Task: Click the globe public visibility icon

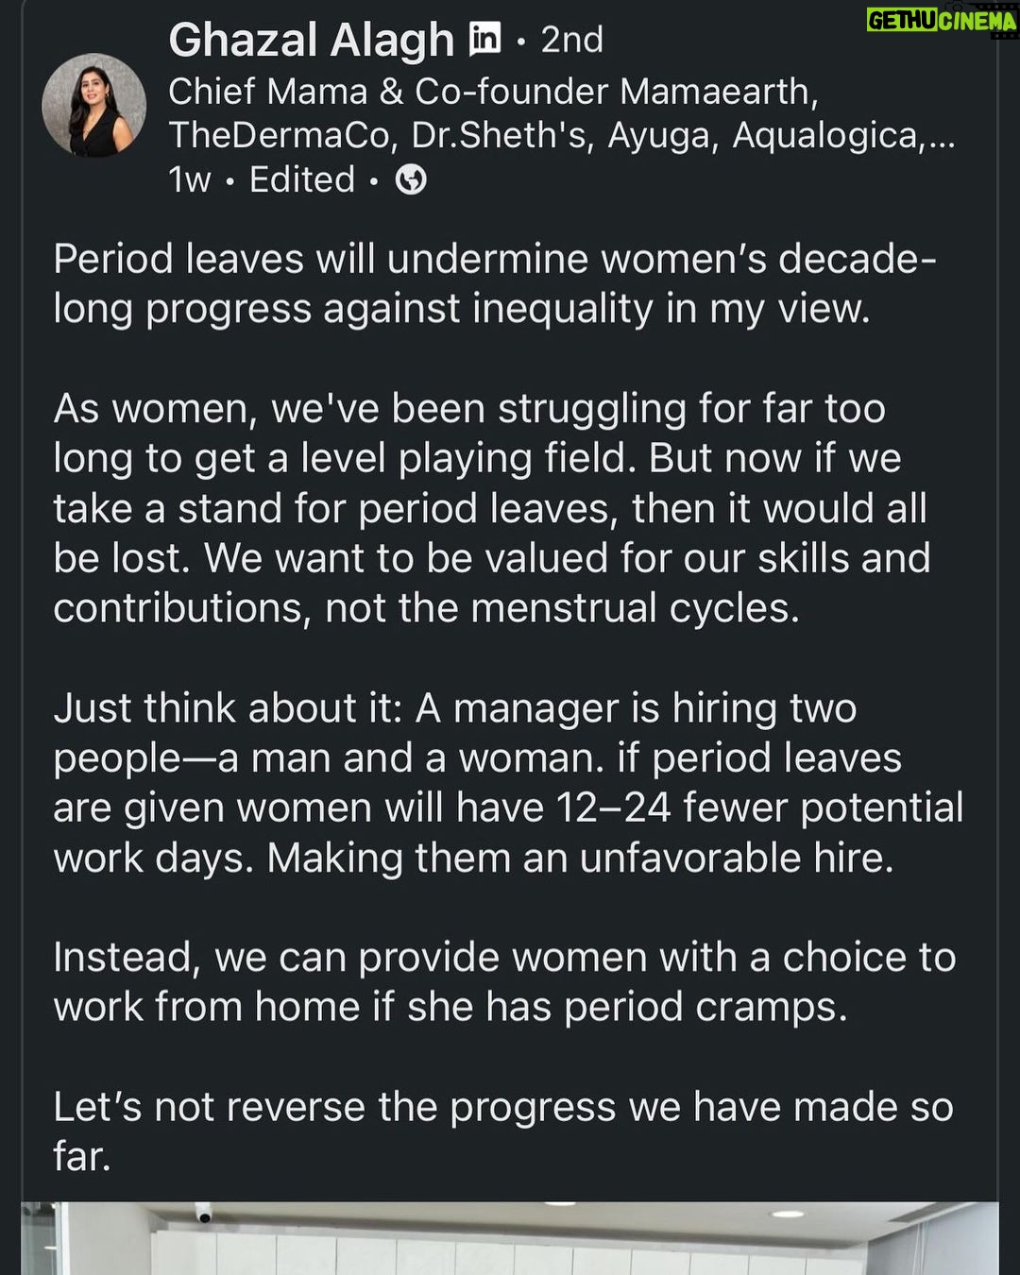Action: click(x=410, y=179)
